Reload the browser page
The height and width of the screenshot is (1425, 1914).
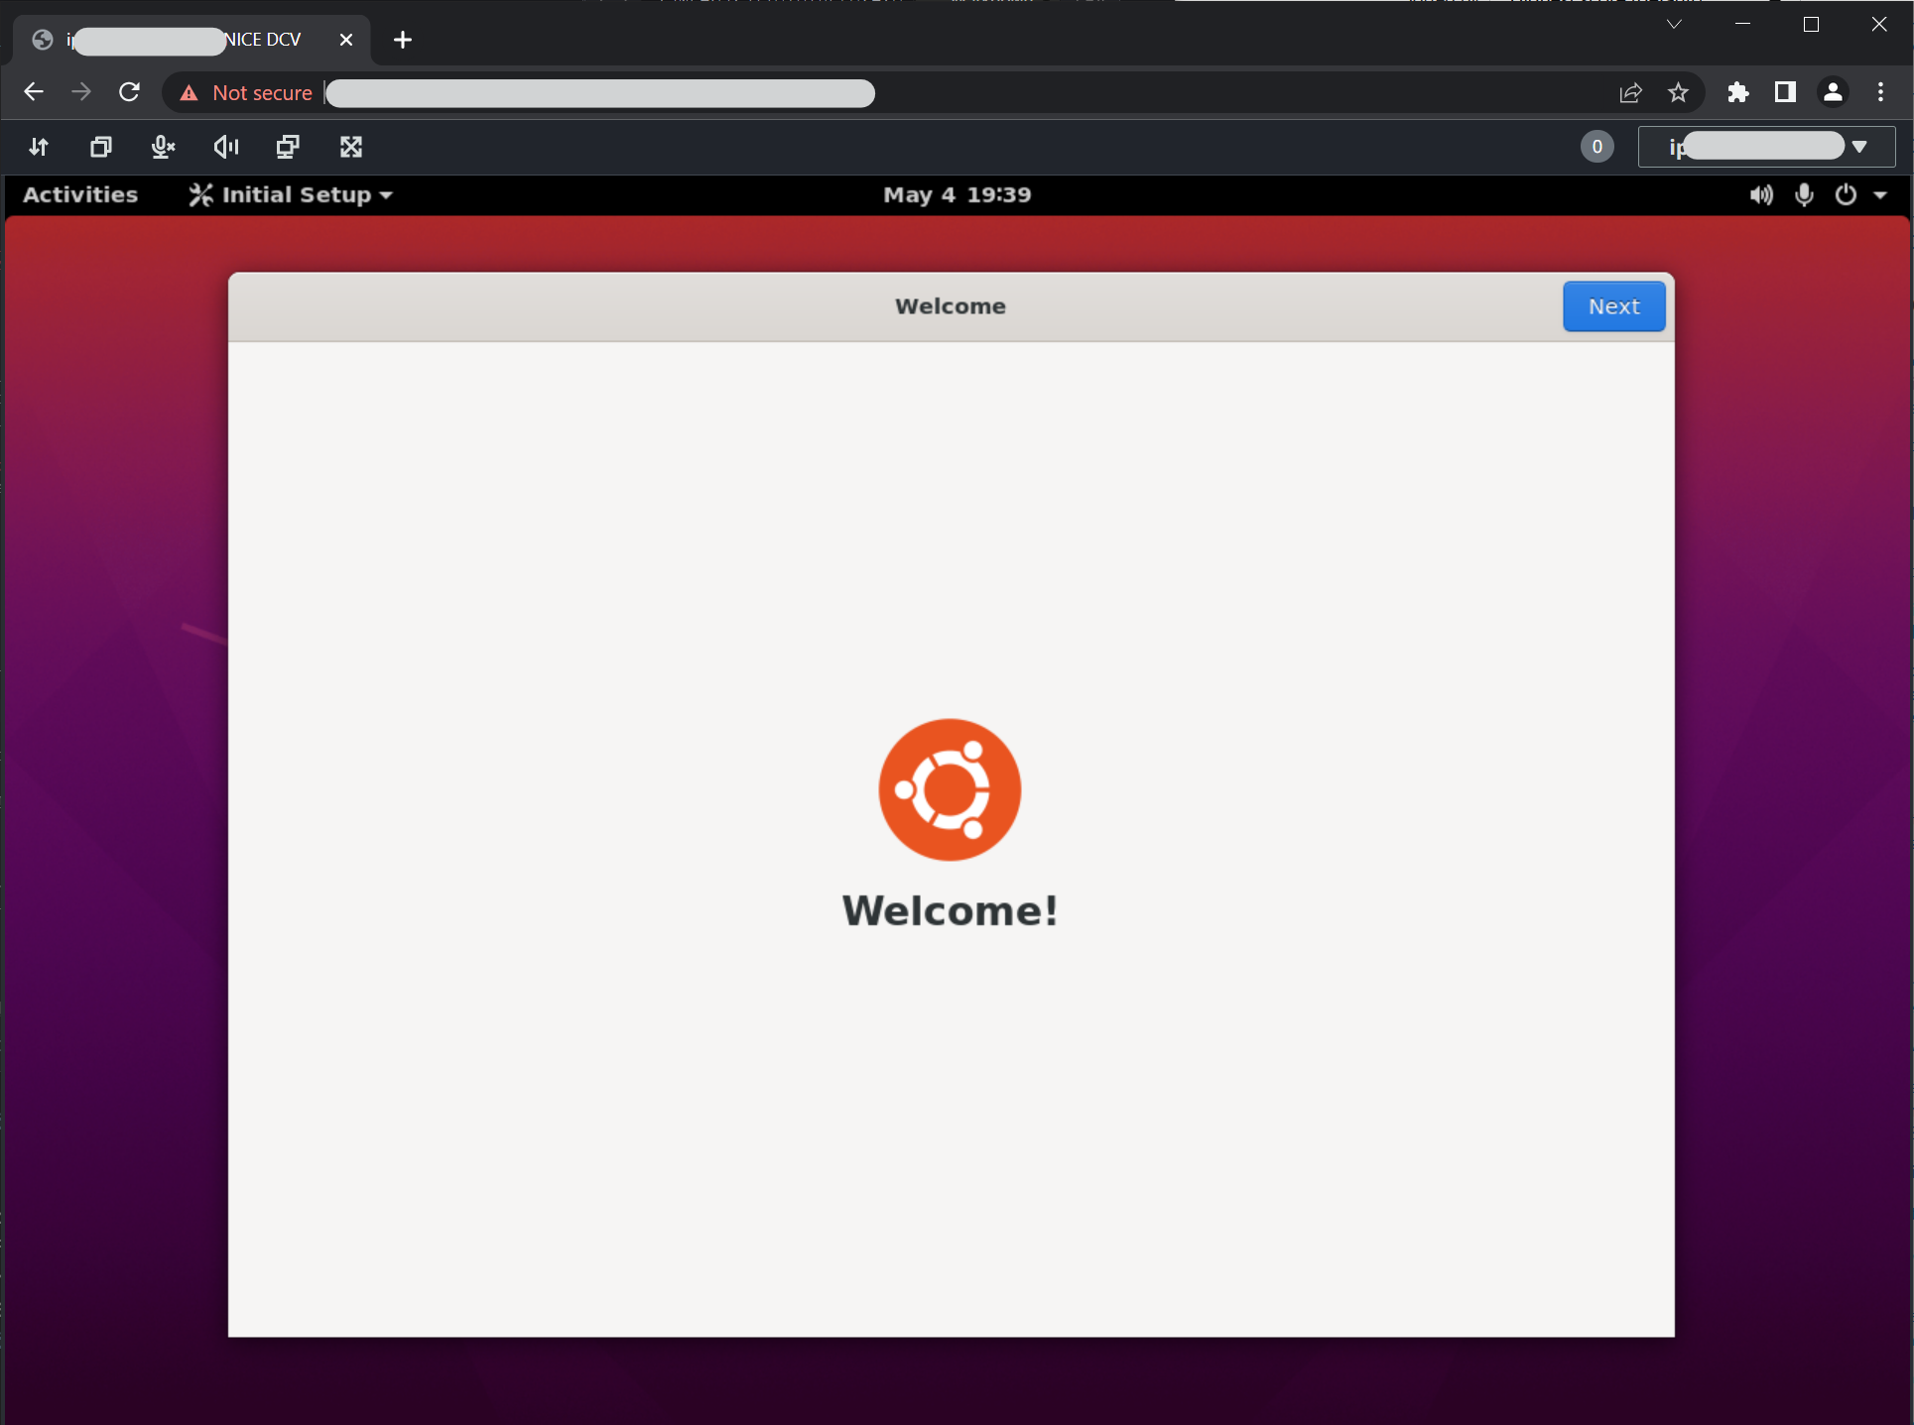(x=129, y=92)
